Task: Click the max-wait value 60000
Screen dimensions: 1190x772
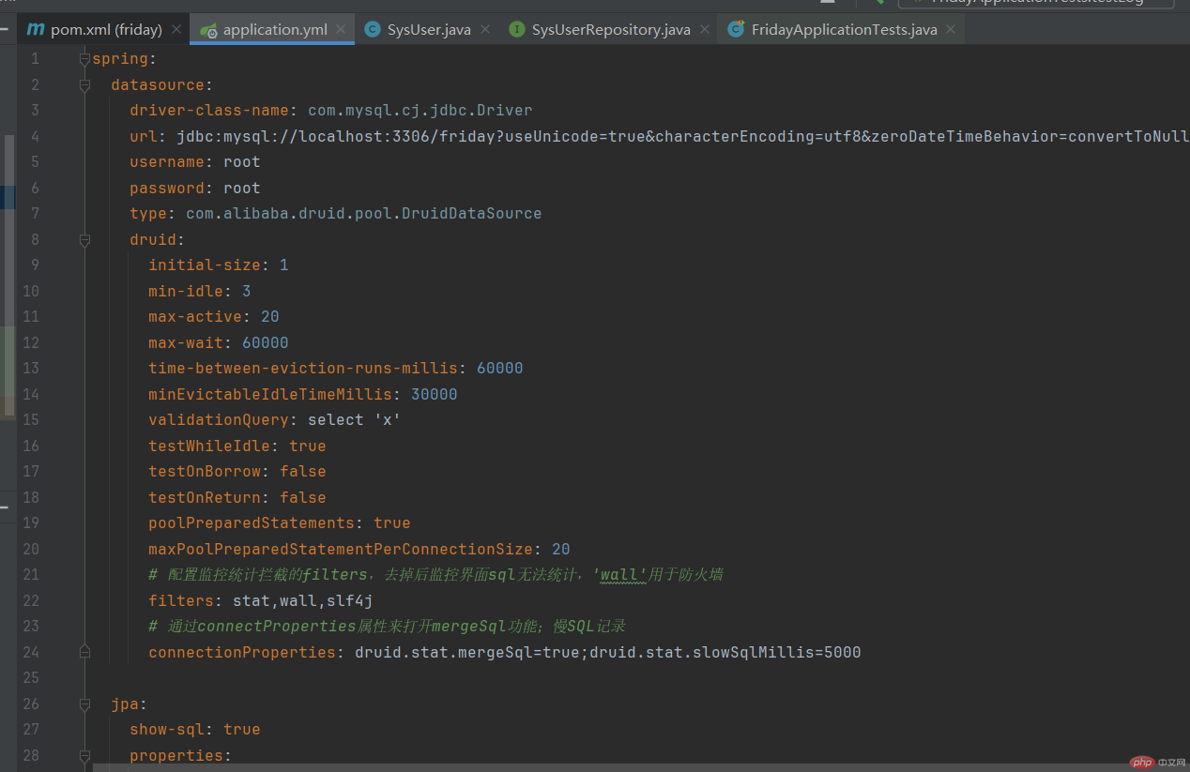Action: coord(266,342)
